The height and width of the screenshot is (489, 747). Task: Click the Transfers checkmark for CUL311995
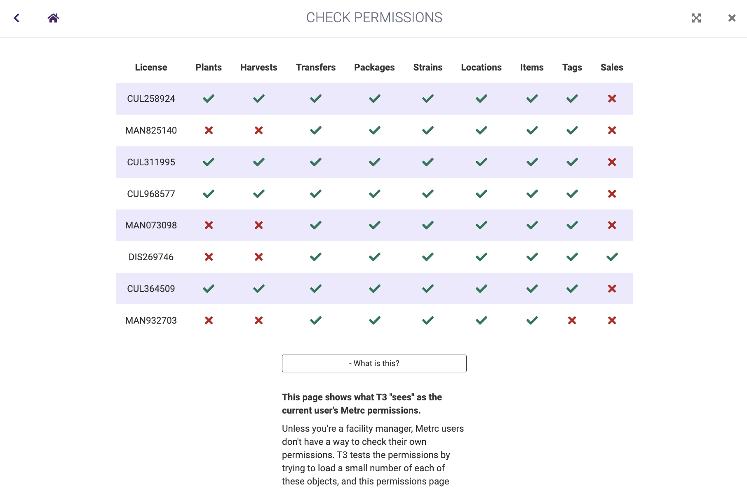pyautogui.click(x=316, y=162)
